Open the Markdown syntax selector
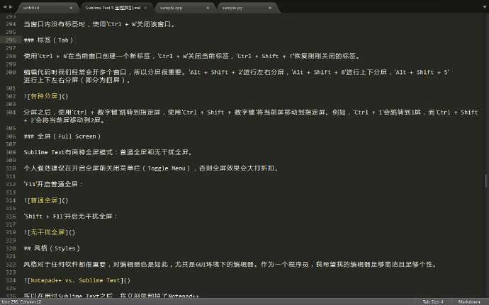489x305 pixels. tap(469, 302)
